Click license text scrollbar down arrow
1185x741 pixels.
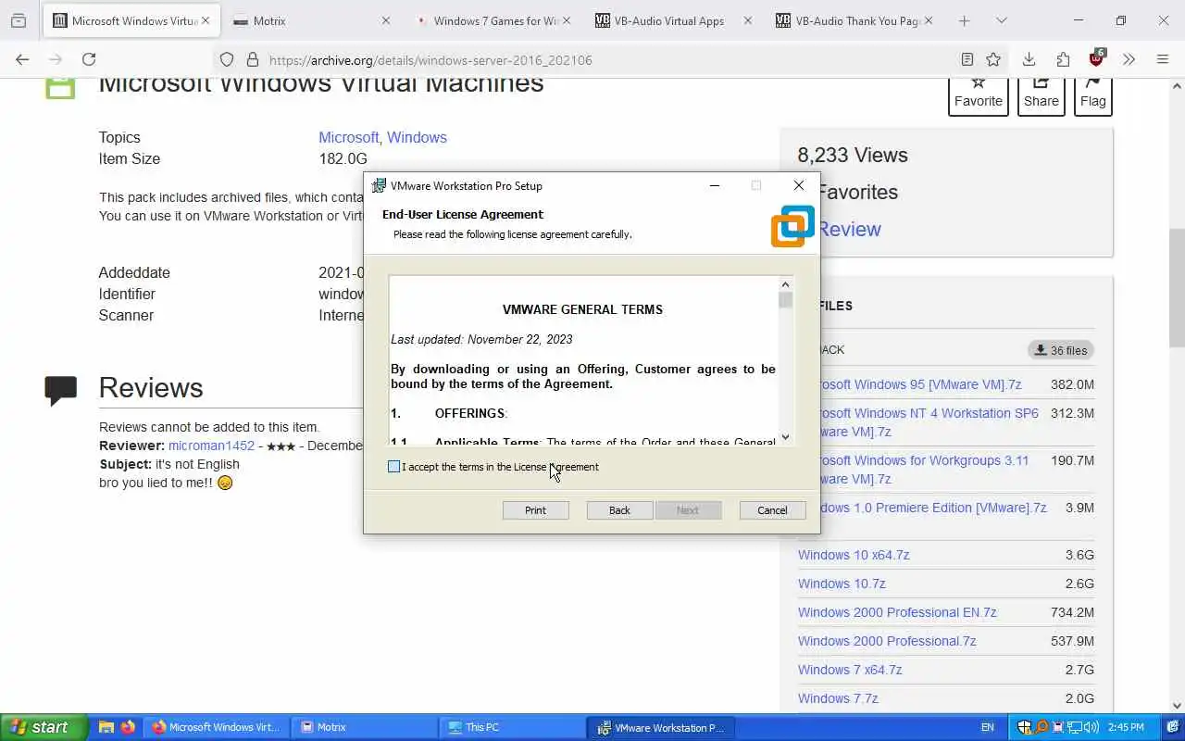785,437
